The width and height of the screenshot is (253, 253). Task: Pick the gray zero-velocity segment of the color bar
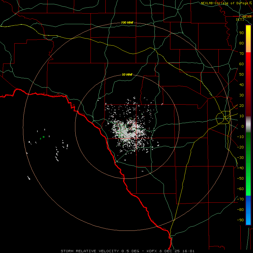[248, 125]
